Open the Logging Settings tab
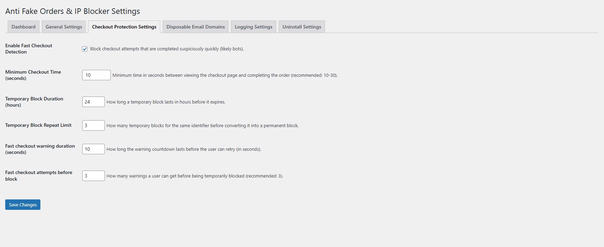 (253, 27)
